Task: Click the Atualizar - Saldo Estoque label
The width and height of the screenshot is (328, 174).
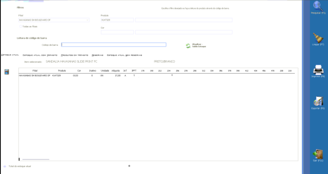Action: click(x=199, y=45)
